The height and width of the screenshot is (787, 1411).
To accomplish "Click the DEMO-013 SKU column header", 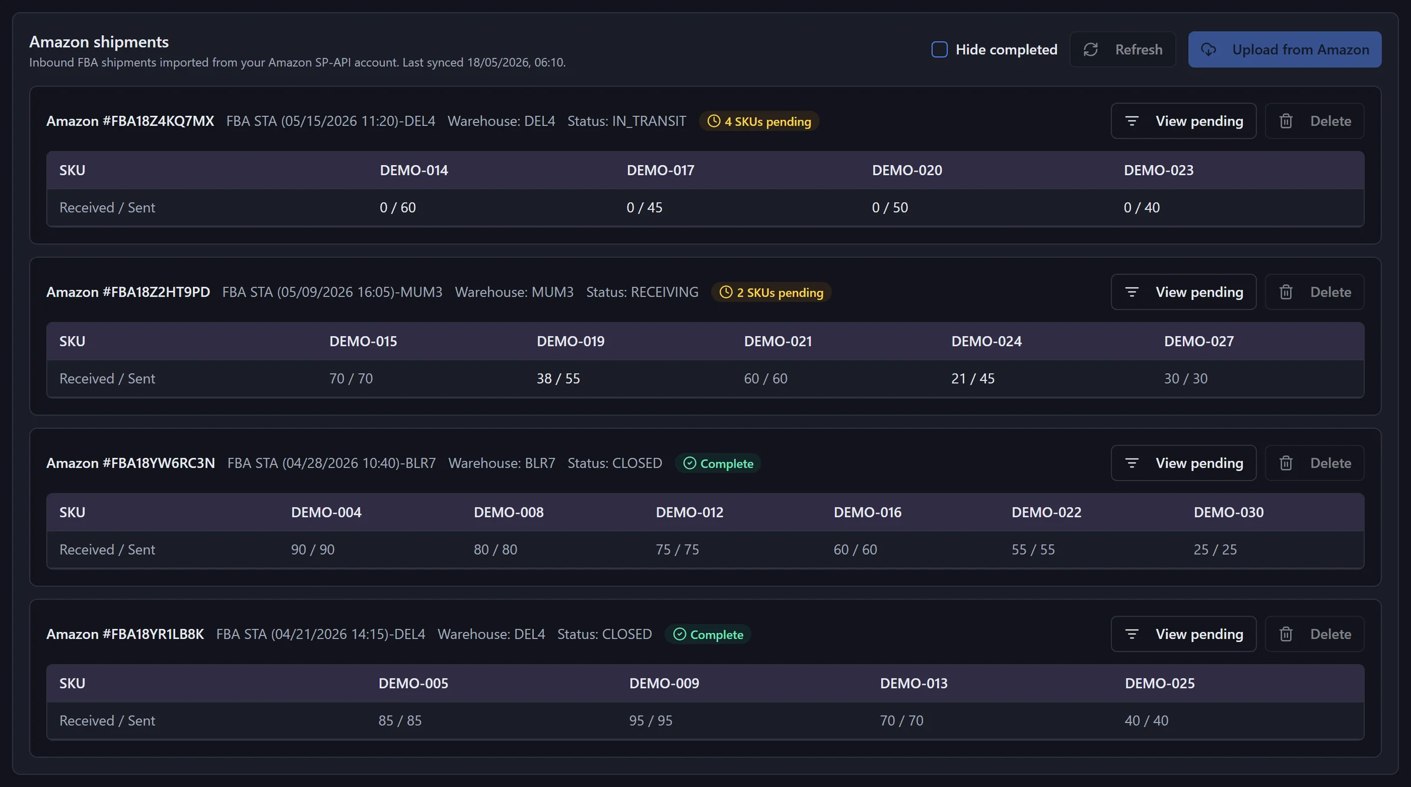I will (914, 683).
